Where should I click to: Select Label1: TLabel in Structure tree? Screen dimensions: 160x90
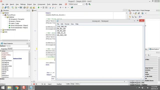[x=15, y=23]
